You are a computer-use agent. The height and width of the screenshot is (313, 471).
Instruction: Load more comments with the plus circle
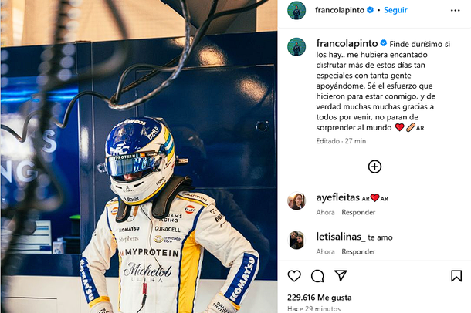tap(374, 167)
